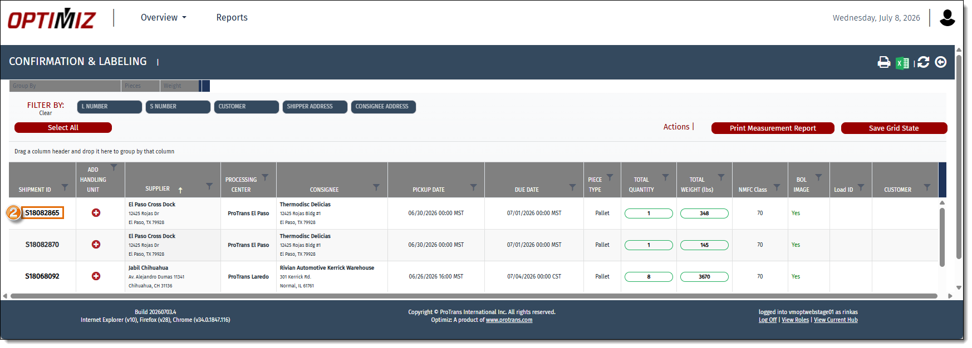Click the Select All button
Image resolution: width=972 pixels, height=348 pixels.
tap(63, 128)
